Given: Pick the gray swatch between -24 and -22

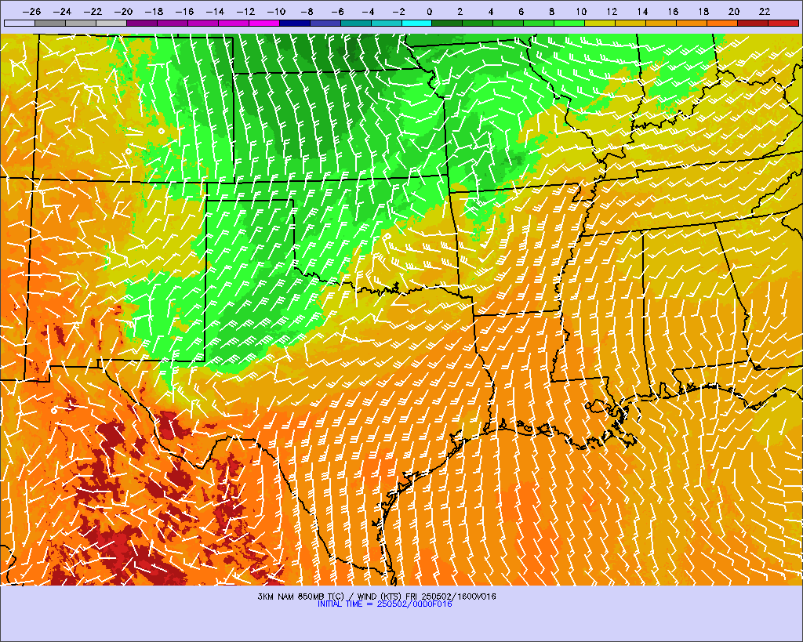Looking at the screenshot, I should (81, 23).
